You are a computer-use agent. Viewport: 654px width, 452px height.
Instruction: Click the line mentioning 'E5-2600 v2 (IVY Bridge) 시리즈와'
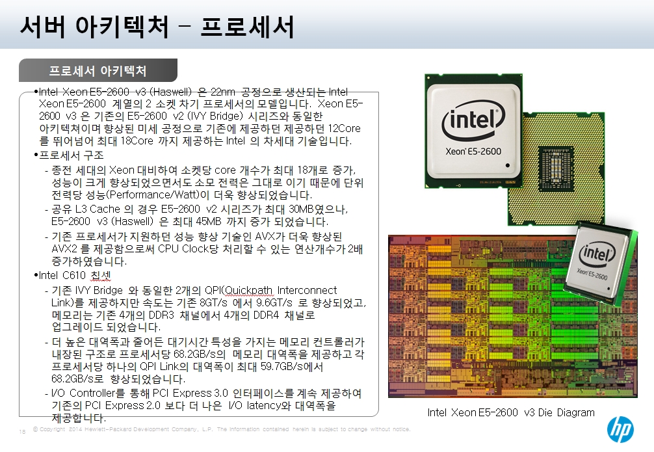point(181,116)
